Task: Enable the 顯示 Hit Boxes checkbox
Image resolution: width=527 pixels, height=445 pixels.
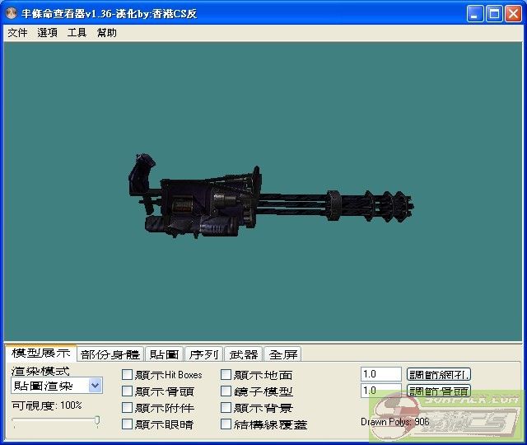Action: (127, 375)
